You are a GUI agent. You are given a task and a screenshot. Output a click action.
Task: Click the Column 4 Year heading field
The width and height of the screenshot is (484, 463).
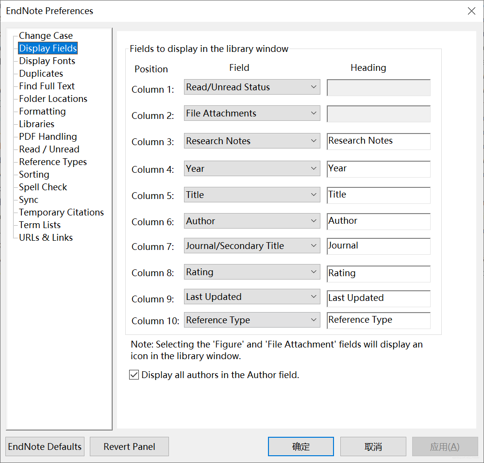(379, 169)
